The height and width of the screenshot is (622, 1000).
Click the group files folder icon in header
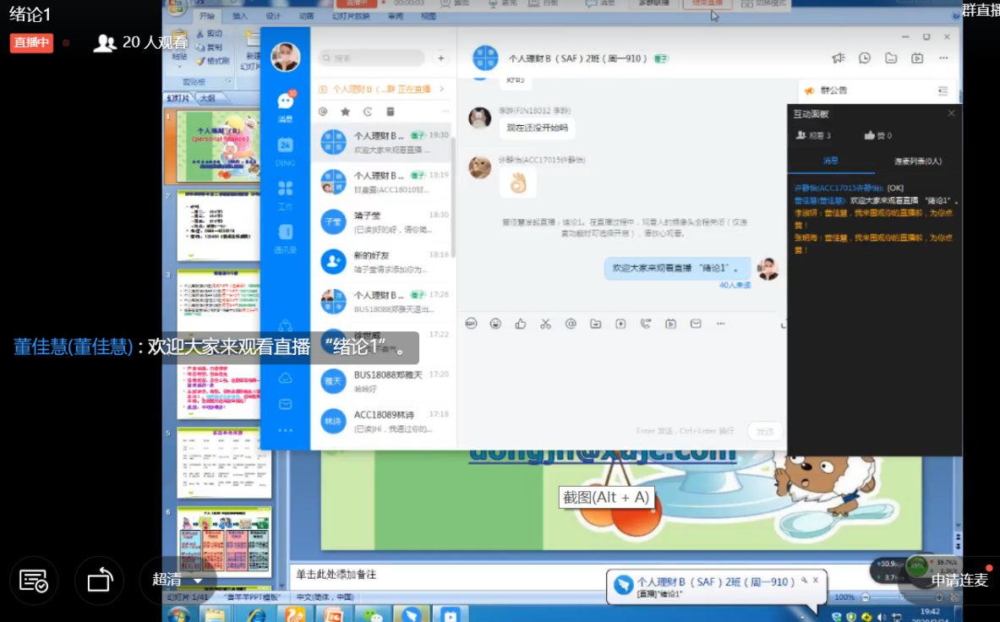click(891, 58)
